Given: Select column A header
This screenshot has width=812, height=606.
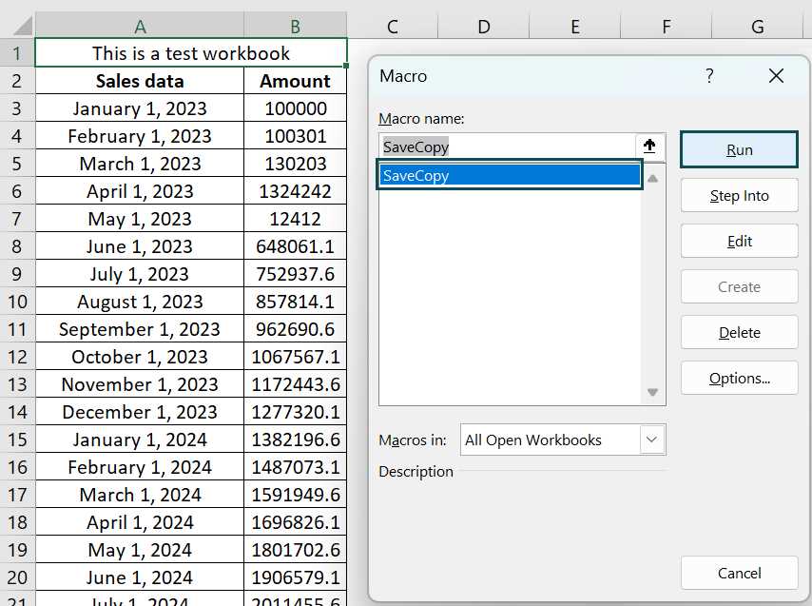Looking at the screenshot, I should 140,26.
